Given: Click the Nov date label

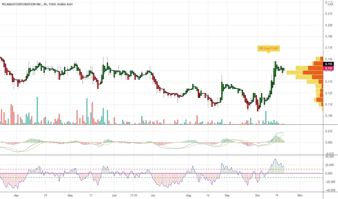Looking at the screenshot, I should point(300,195).
